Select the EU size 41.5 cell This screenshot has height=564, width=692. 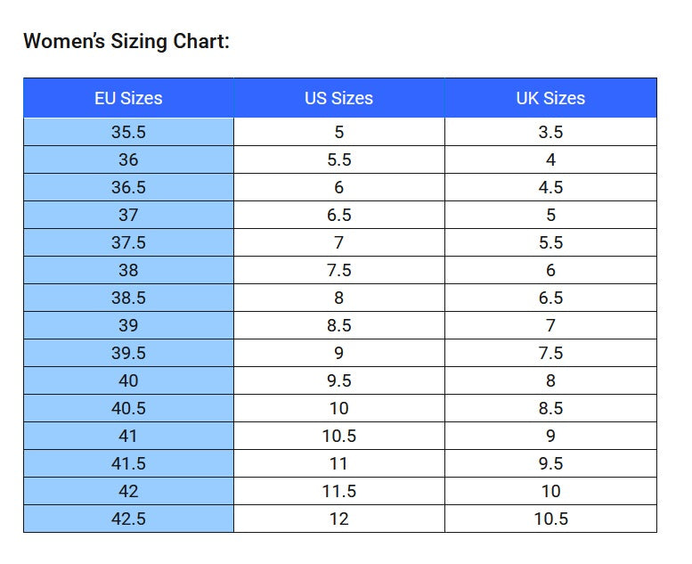coord(128,463)
